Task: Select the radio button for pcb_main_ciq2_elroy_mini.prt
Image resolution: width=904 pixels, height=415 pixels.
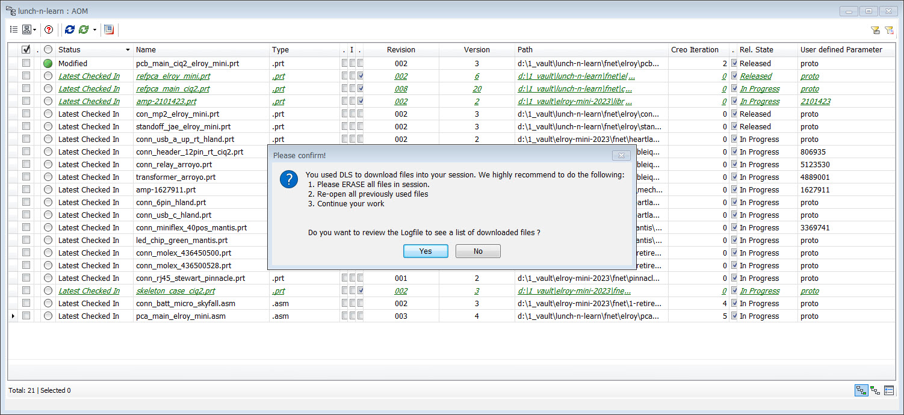Action: (x=48, y=63)
